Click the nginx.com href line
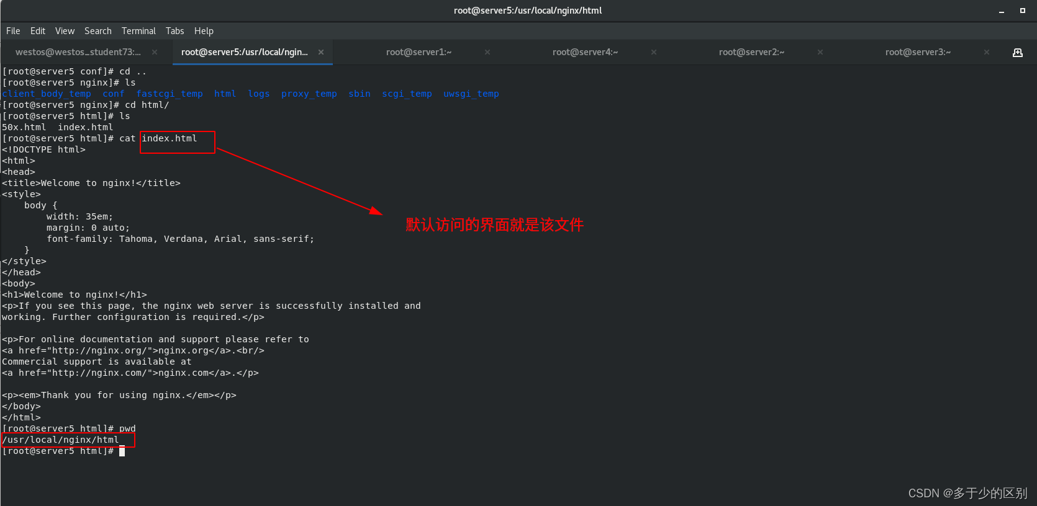This screenshot has height=506, width=1037. click(x=130, y=373)
